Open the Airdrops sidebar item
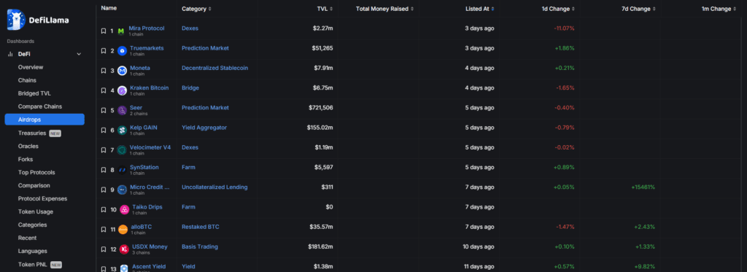 pos(44,120)
